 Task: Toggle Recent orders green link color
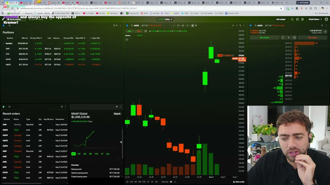(3, 107)
